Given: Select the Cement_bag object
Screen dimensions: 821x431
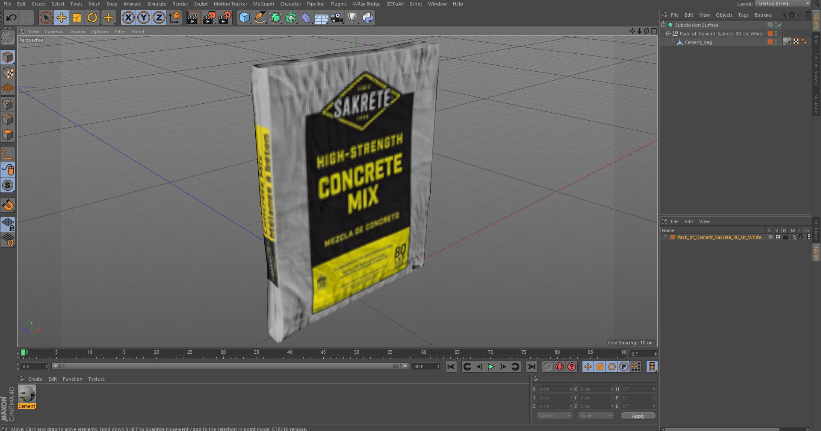Looking at the screenshot, I should click(x=698, y=42).
